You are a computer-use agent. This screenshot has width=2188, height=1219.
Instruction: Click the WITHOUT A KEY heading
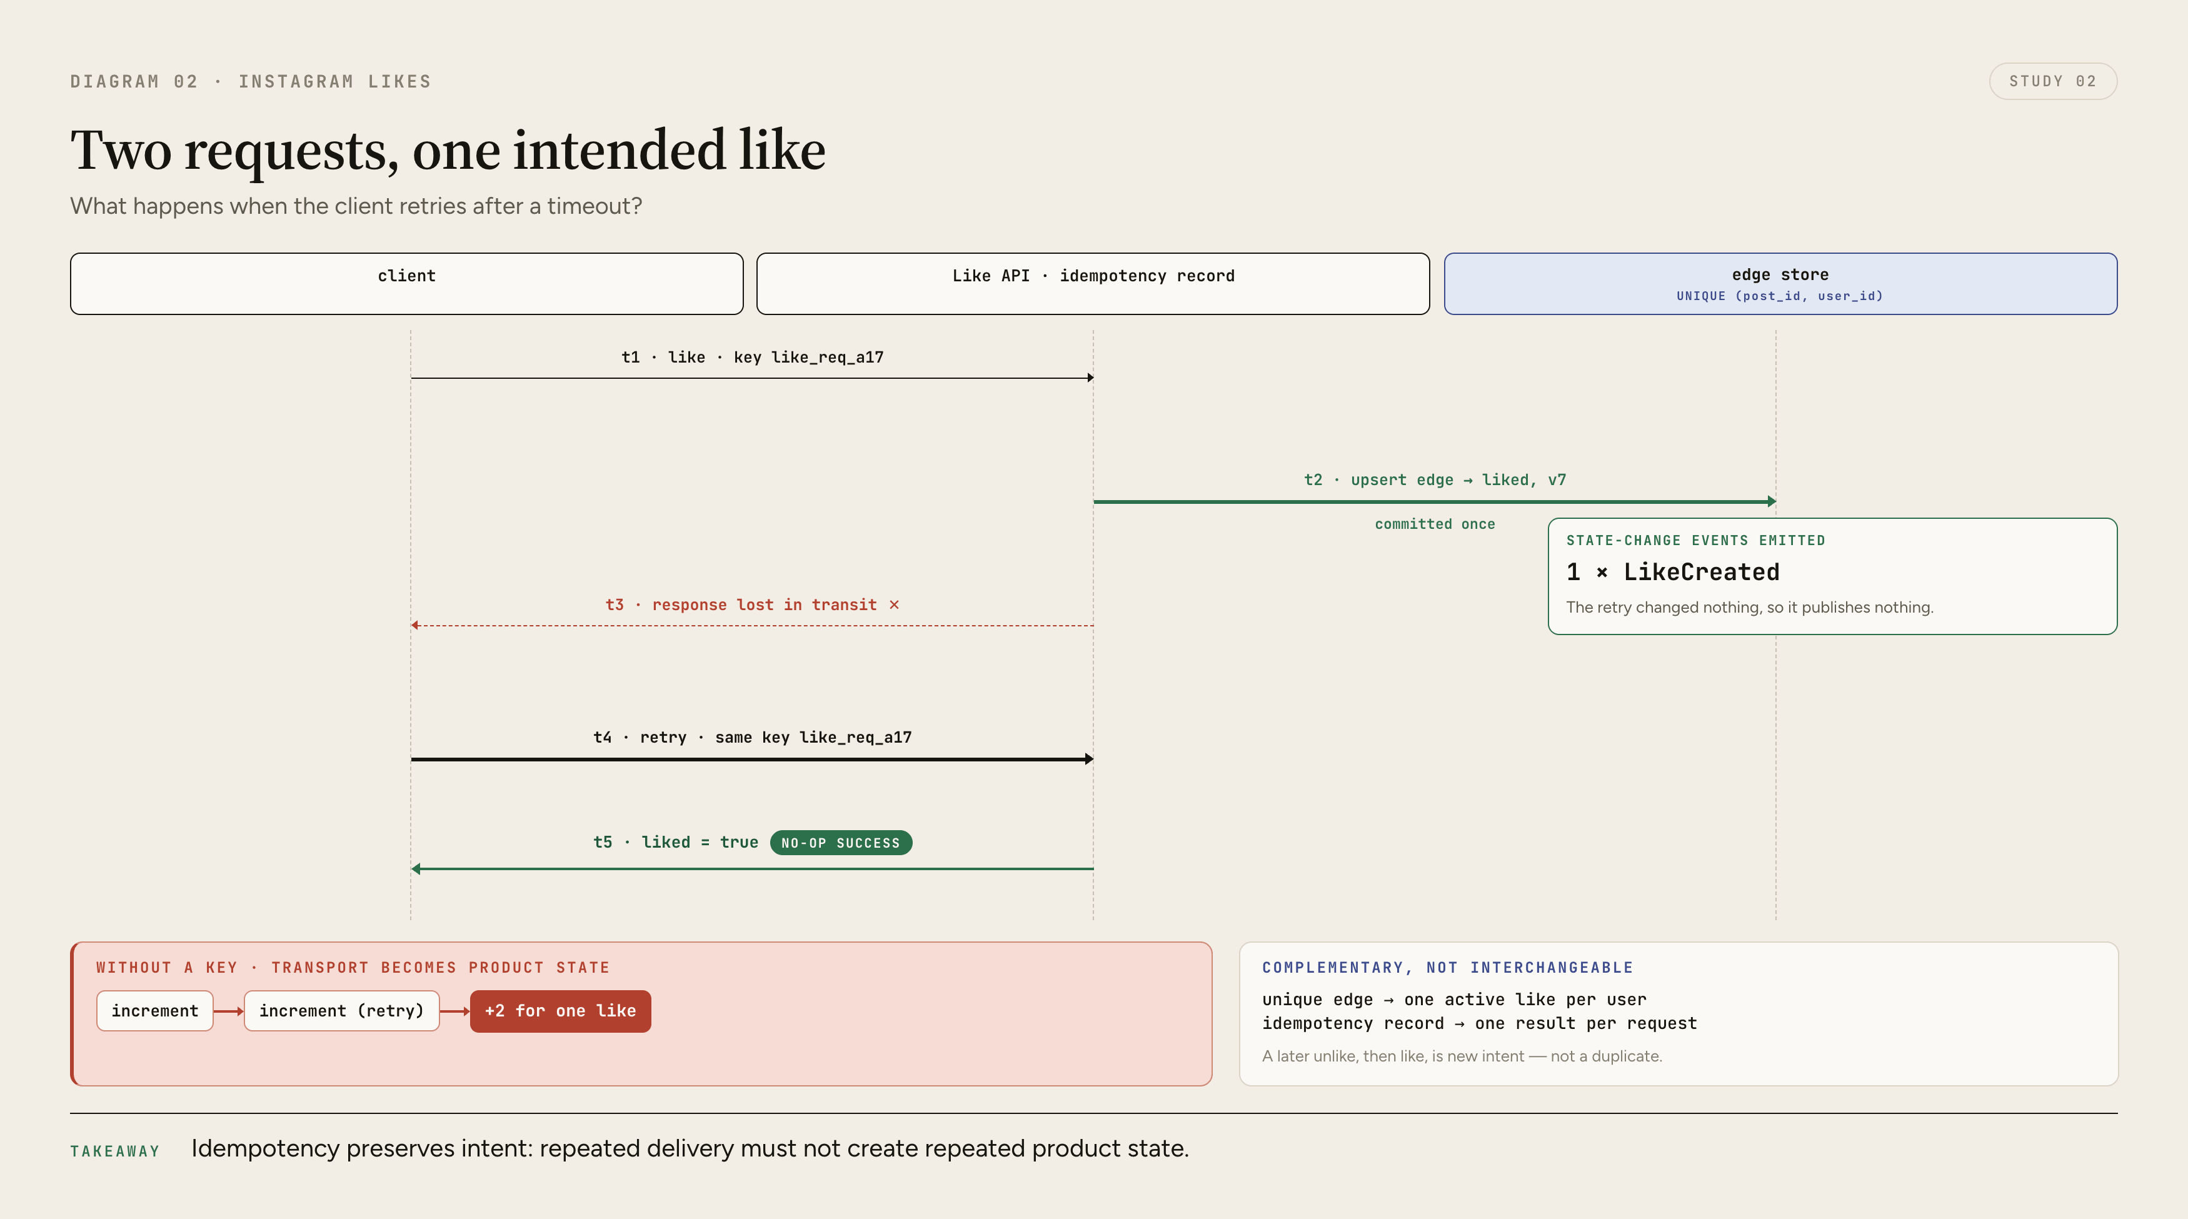tap(353, 968)
